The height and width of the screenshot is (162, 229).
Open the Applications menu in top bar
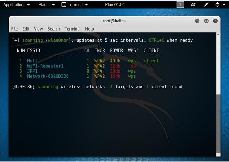click(x=16, y=5)
